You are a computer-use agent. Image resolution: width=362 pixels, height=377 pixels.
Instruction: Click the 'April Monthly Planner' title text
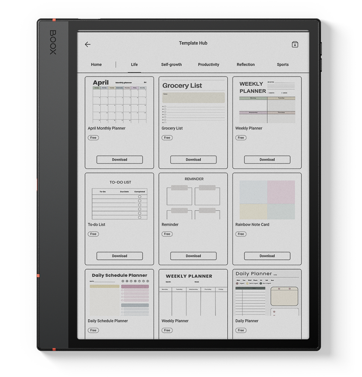click(x=106, y=128)
